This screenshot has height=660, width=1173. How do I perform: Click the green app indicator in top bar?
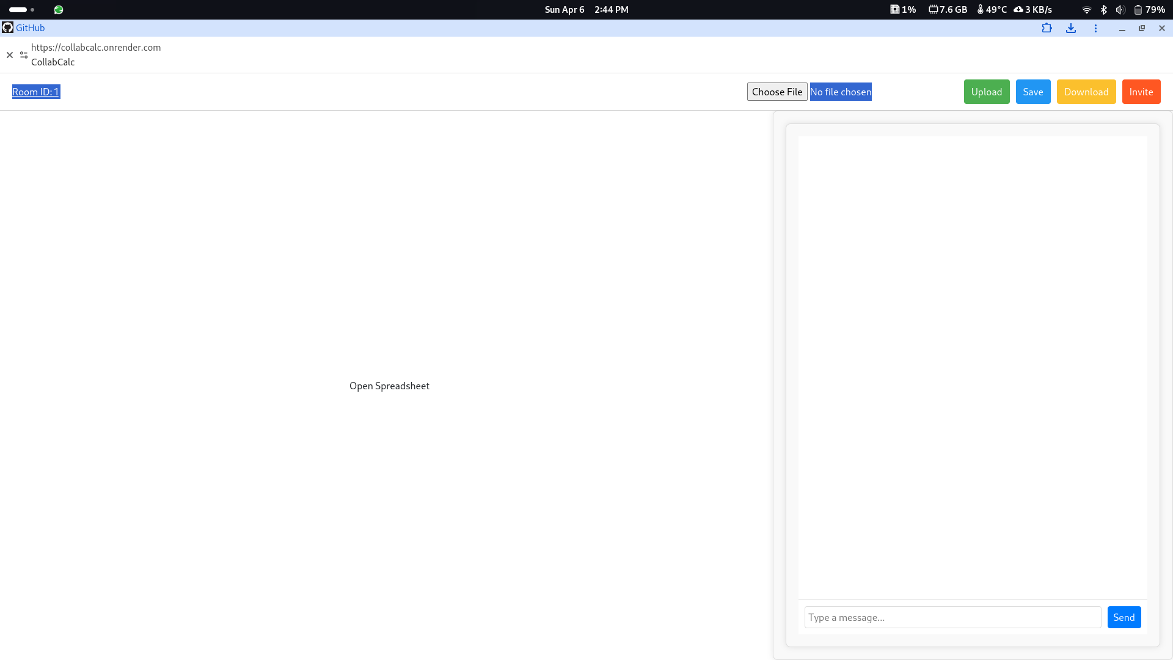tap(59, 10)
